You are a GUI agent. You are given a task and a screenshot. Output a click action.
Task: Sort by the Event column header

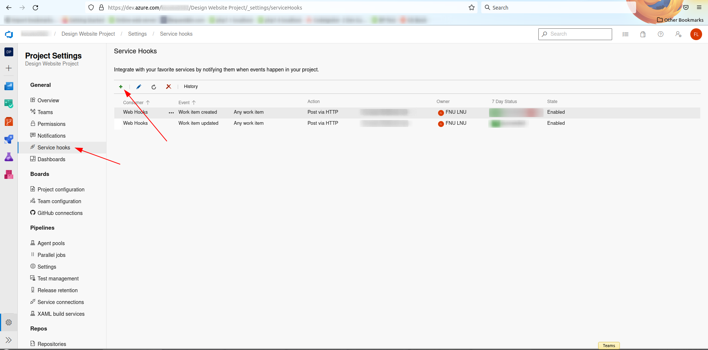pyautogui.click(x=184, y=103)
